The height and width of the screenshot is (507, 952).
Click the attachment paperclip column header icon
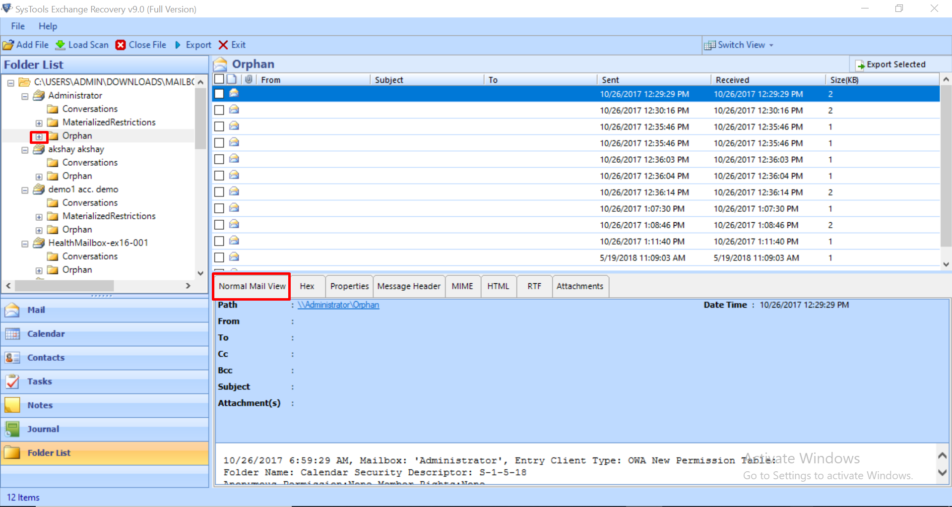pyautogui.click(x=249, y=79)
